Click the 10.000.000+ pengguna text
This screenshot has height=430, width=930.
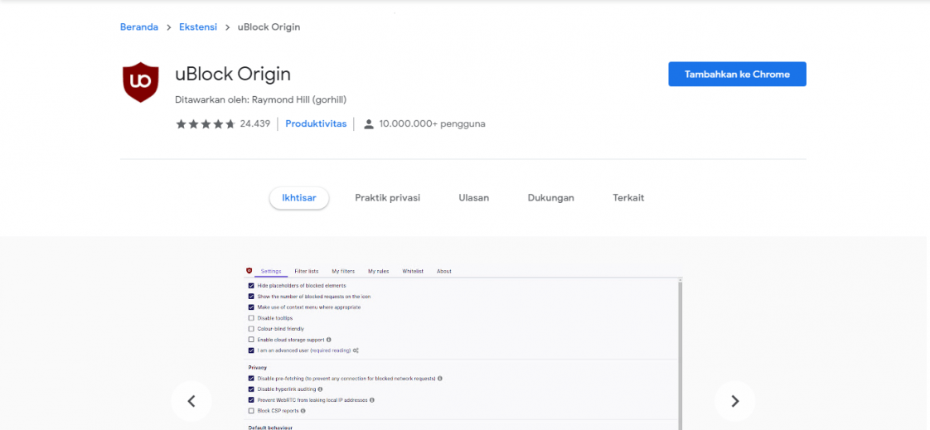[433, 124]
